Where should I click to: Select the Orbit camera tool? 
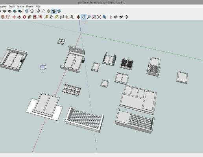pos(78,17)
